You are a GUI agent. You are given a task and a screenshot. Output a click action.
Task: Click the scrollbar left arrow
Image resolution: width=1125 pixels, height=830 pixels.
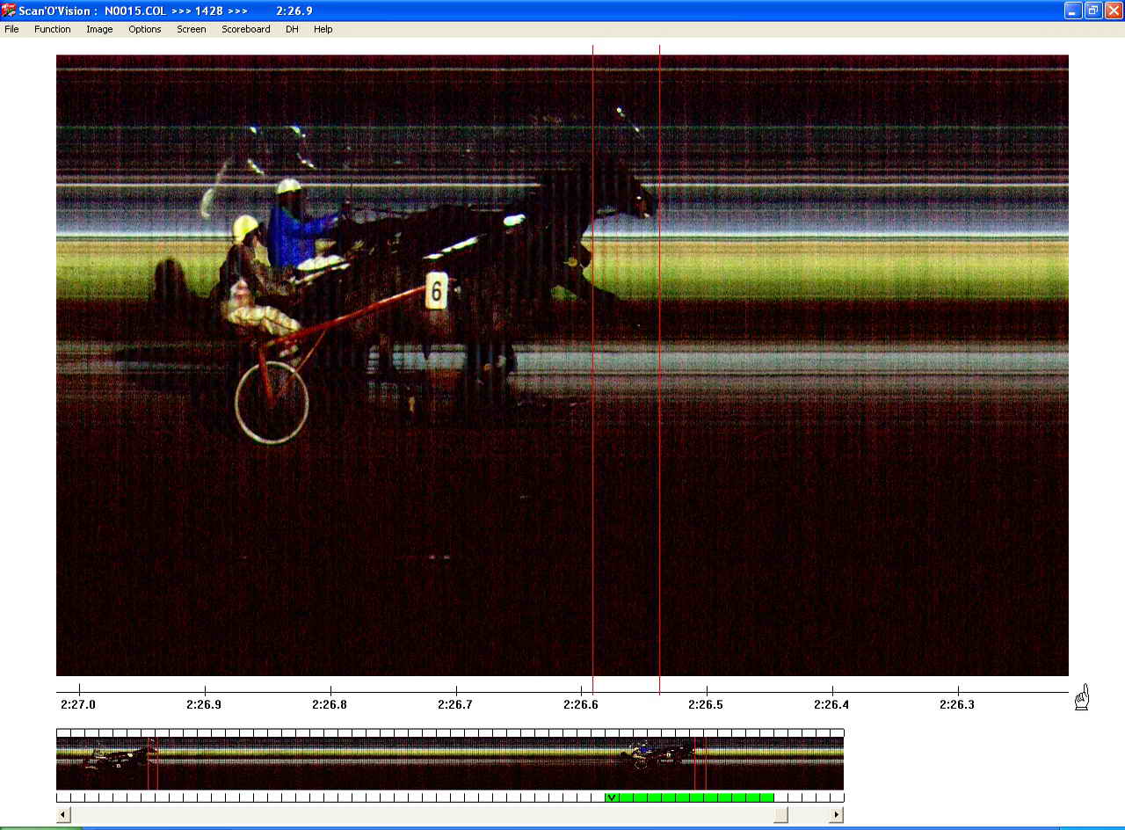tap(63, 815)
